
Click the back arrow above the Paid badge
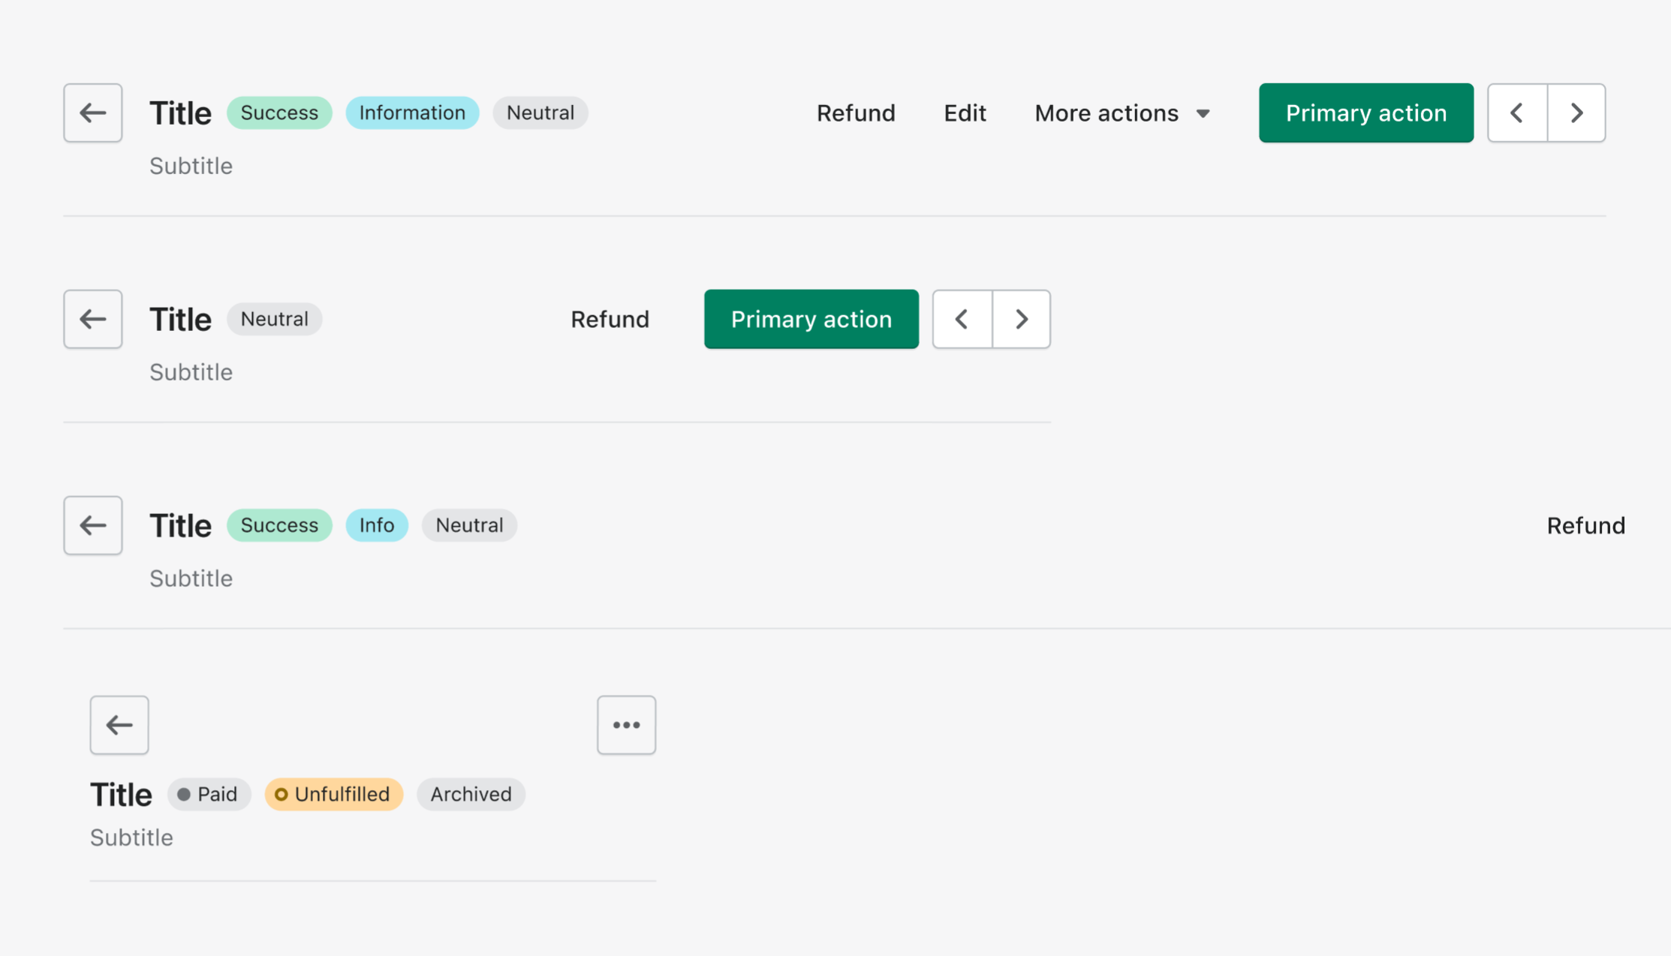pos(119,725)
